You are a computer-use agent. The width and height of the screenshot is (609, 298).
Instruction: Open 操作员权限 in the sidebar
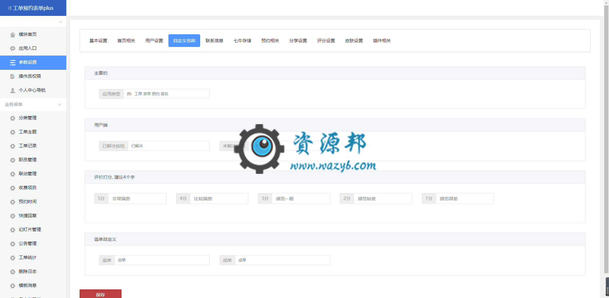(x=33, y=76)
